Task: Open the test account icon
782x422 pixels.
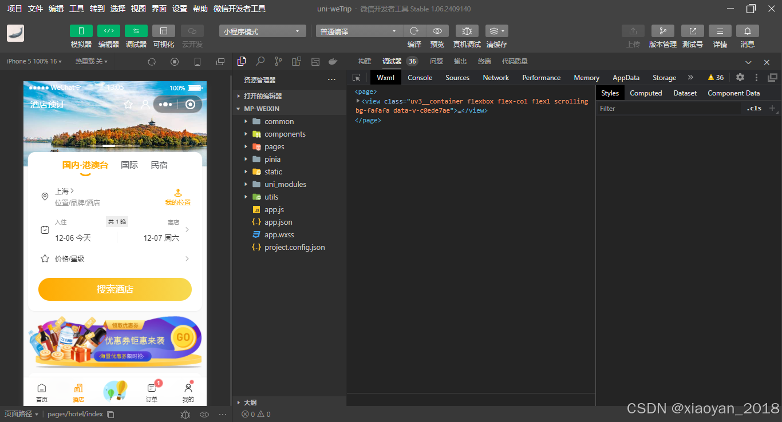Action: [x=693, y=31]
